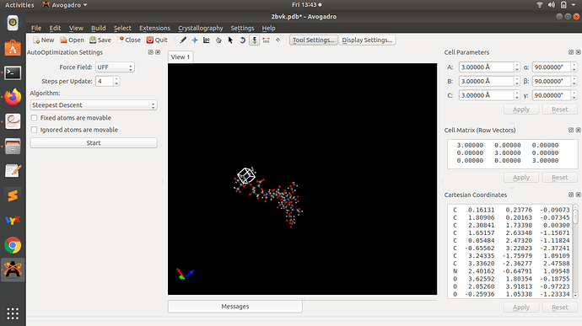
Task: Reset the Cell Matrix values
Action: point(560,178)
